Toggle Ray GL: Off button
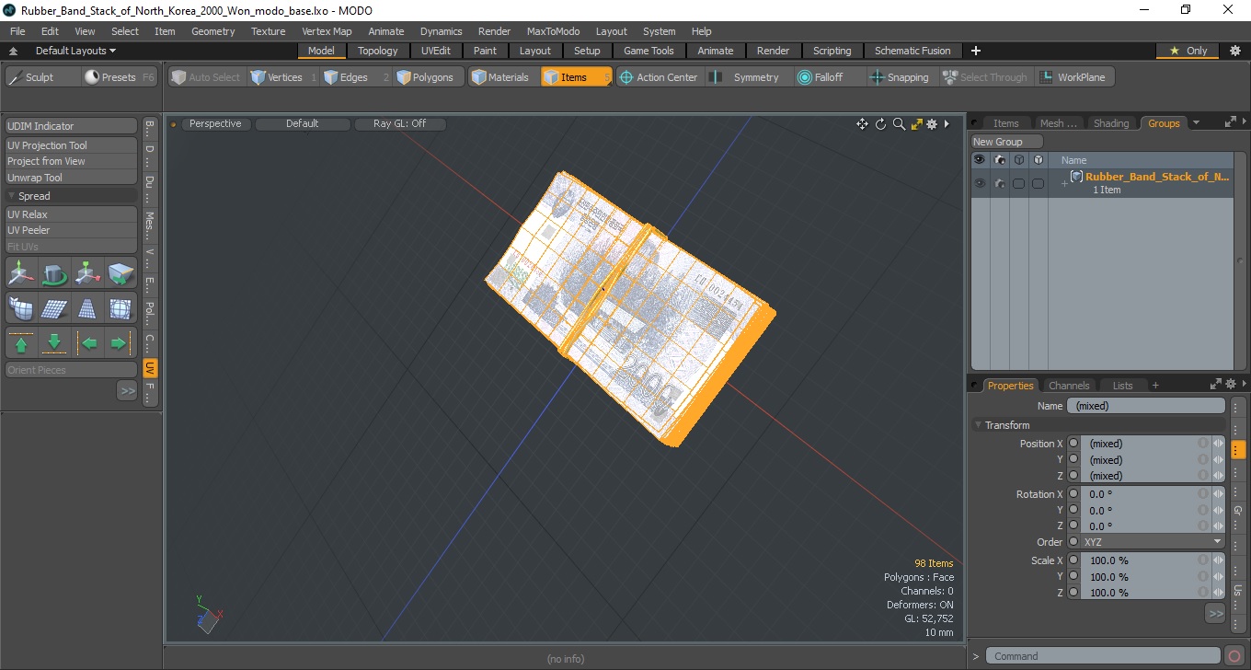Viewport: 1251px width, 670px height. 400,123
